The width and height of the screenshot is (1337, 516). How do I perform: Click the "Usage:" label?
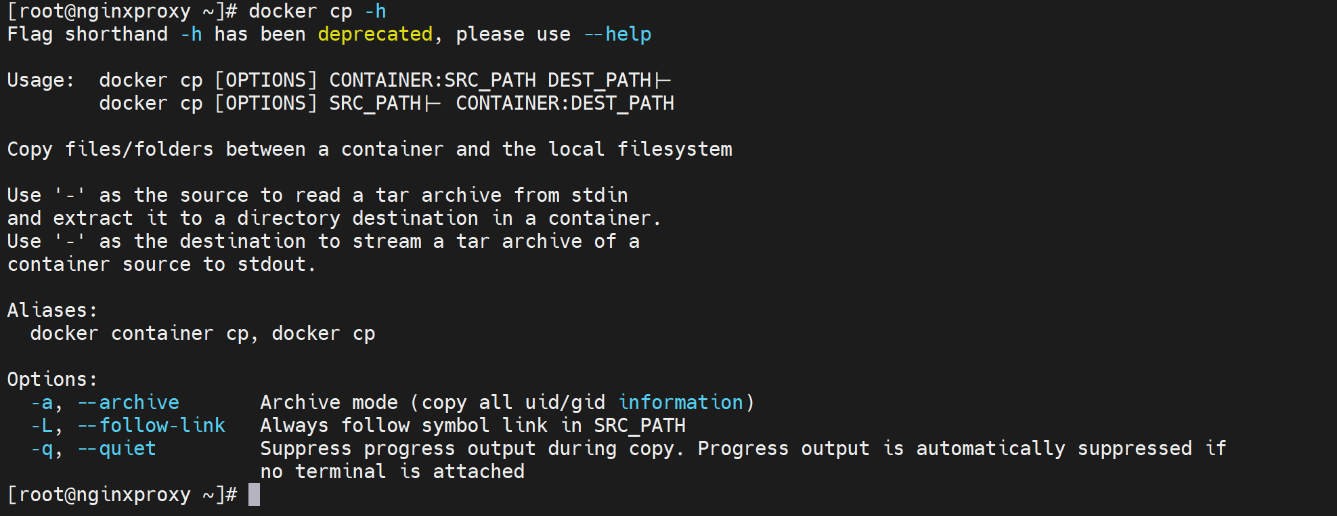point(41,80)
